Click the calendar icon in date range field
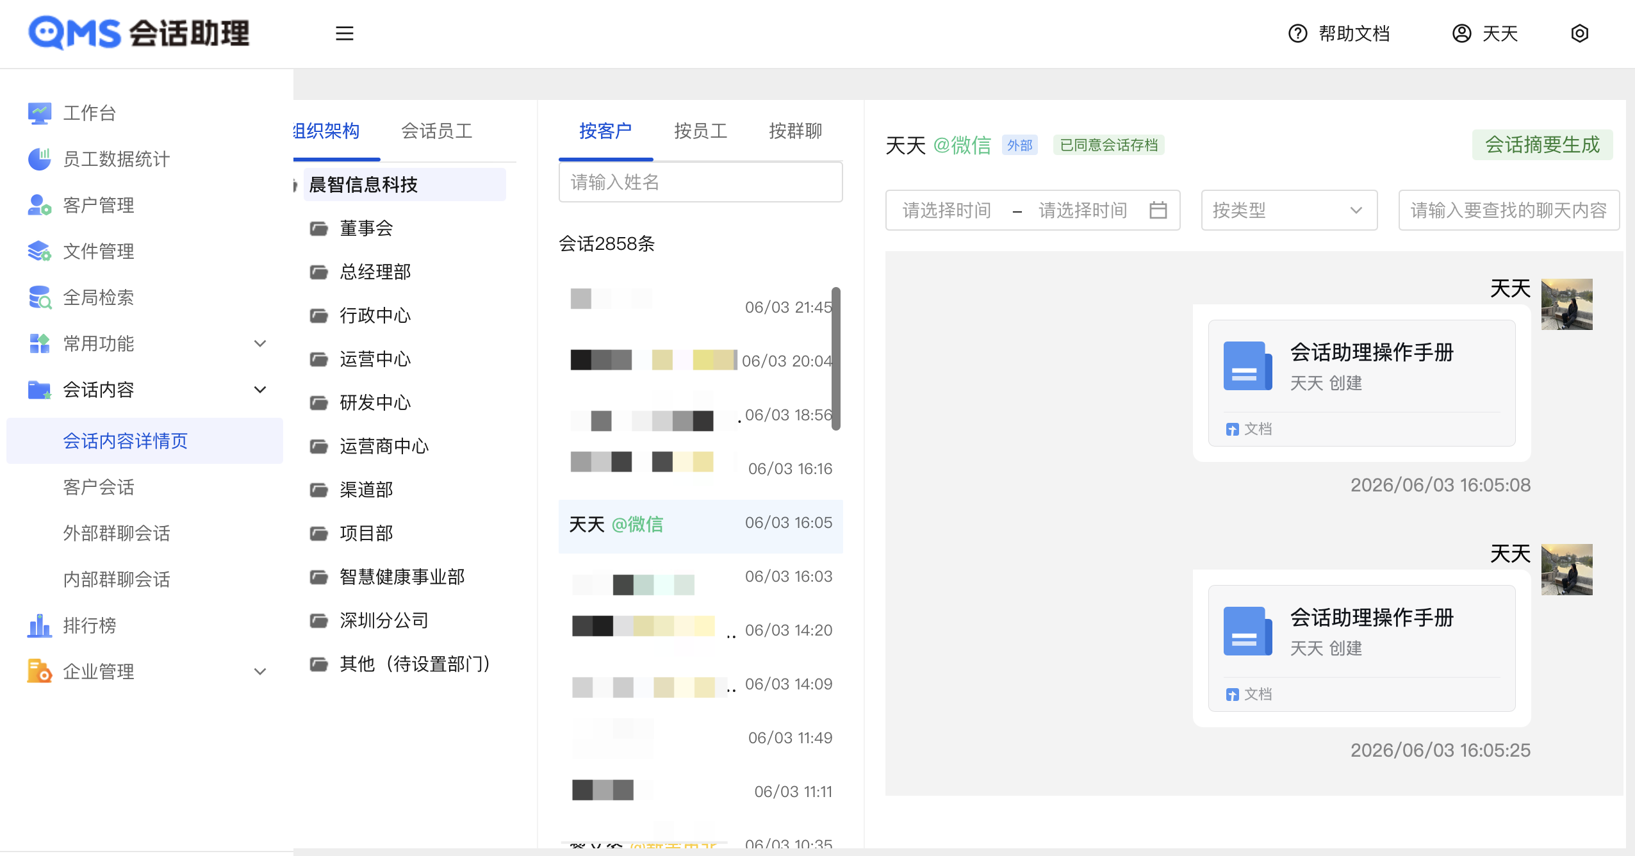 coord(1158,210)
